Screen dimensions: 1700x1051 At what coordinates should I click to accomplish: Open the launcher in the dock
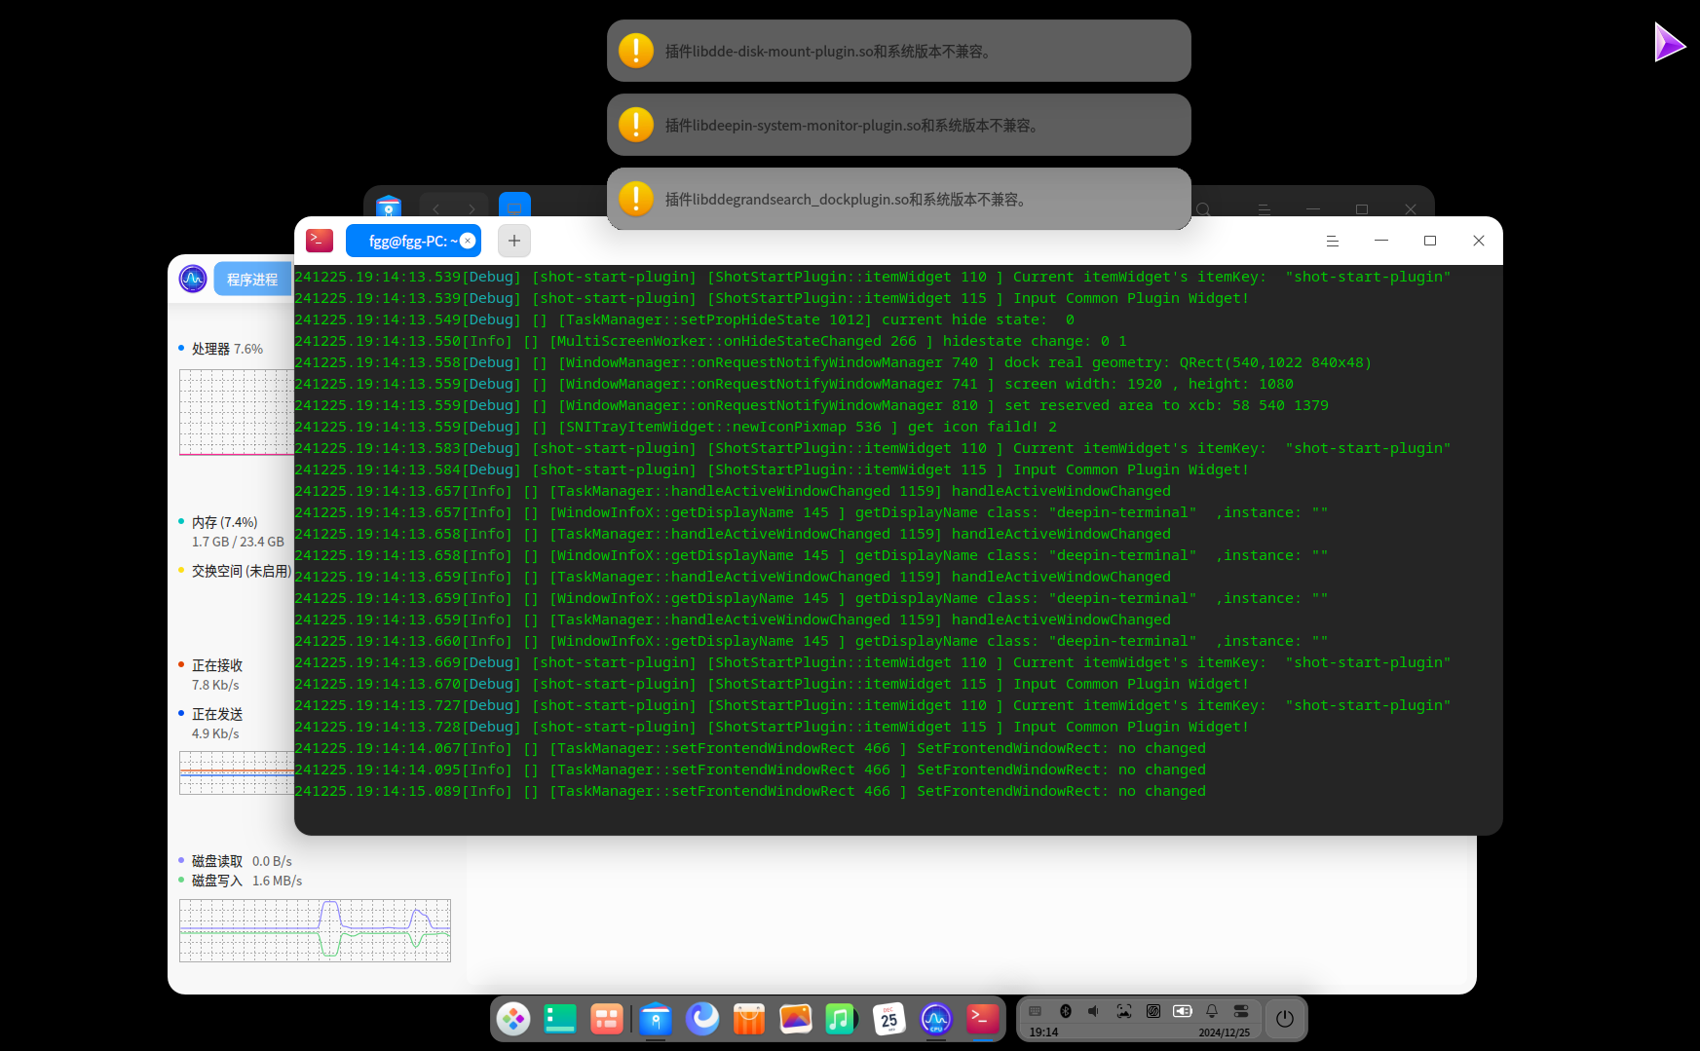[513, 1019]
